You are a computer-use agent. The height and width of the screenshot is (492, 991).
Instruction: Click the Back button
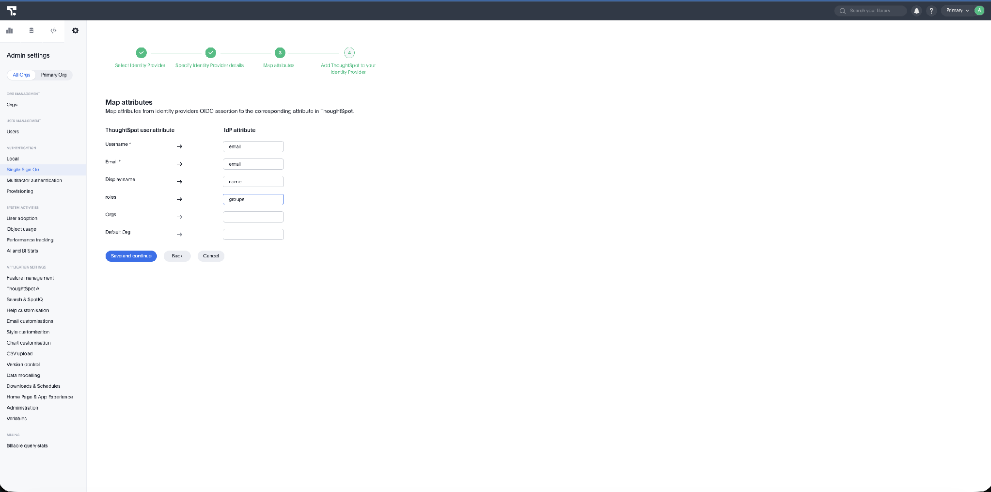click(177, 256)
